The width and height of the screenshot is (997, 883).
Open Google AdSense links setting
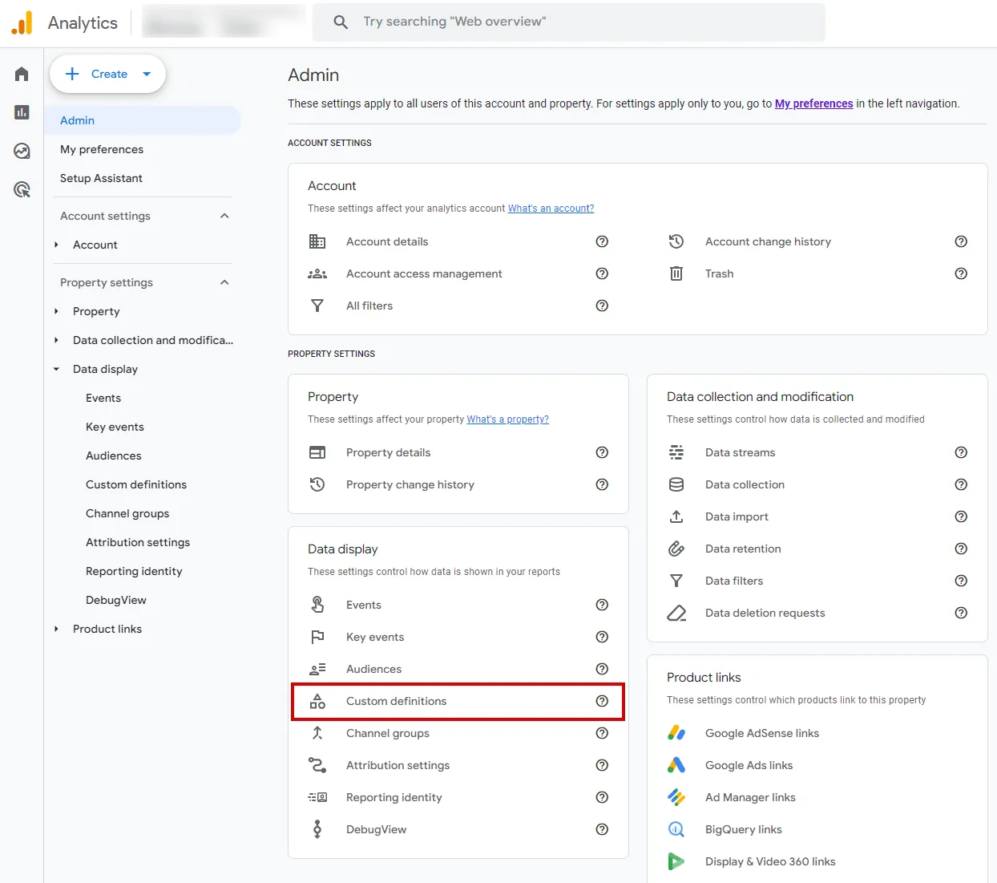tap(762, 733)
